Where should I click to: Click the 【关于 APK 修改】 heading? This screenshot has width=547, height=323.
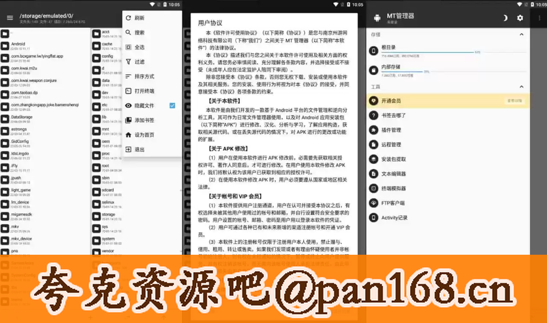(228, 148)
